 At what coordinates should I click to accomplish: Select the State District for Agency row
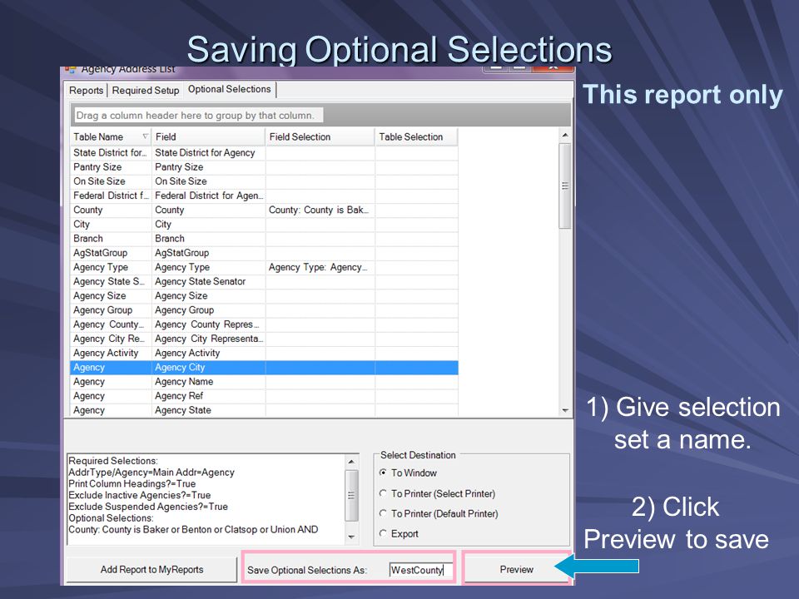click(264, 153)
